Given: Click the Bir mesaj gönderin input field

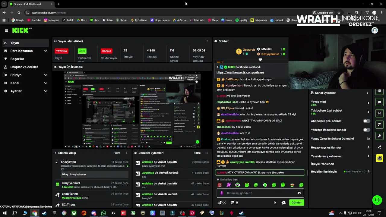Looking at the screenshot, I should pos(260,193).
